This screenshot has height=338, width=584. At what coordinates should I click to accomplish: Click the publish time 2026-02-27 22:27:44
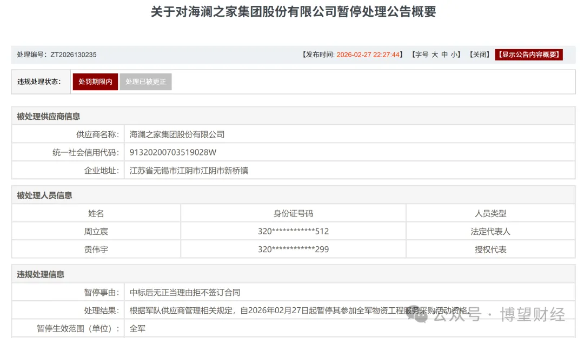point(368,55)
